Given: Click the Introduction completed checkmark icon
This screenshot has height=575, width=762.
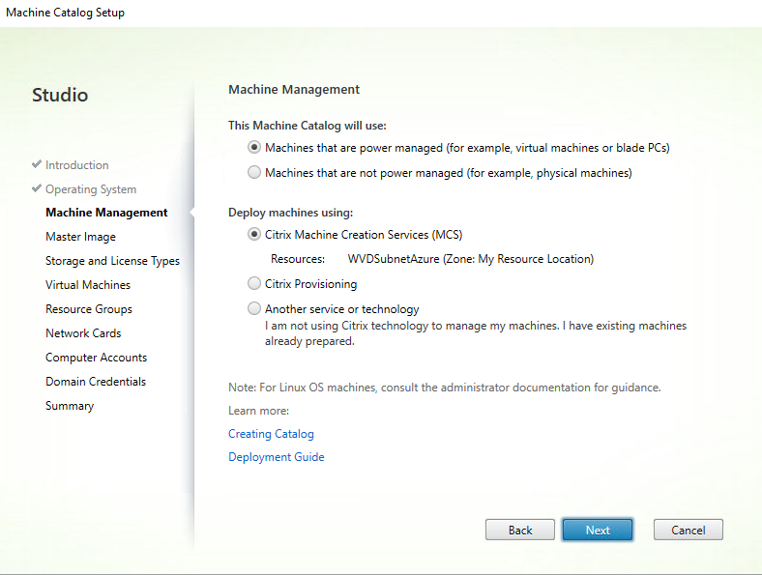Looking at the screenshot, I should pyautogui.click(x=37, y=164).
